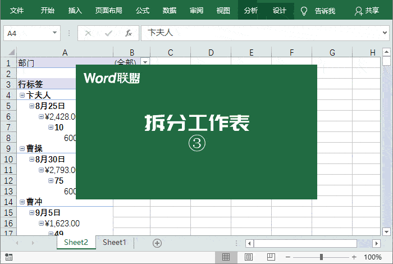Collapse the 曹冲 group

pos(22,202)
